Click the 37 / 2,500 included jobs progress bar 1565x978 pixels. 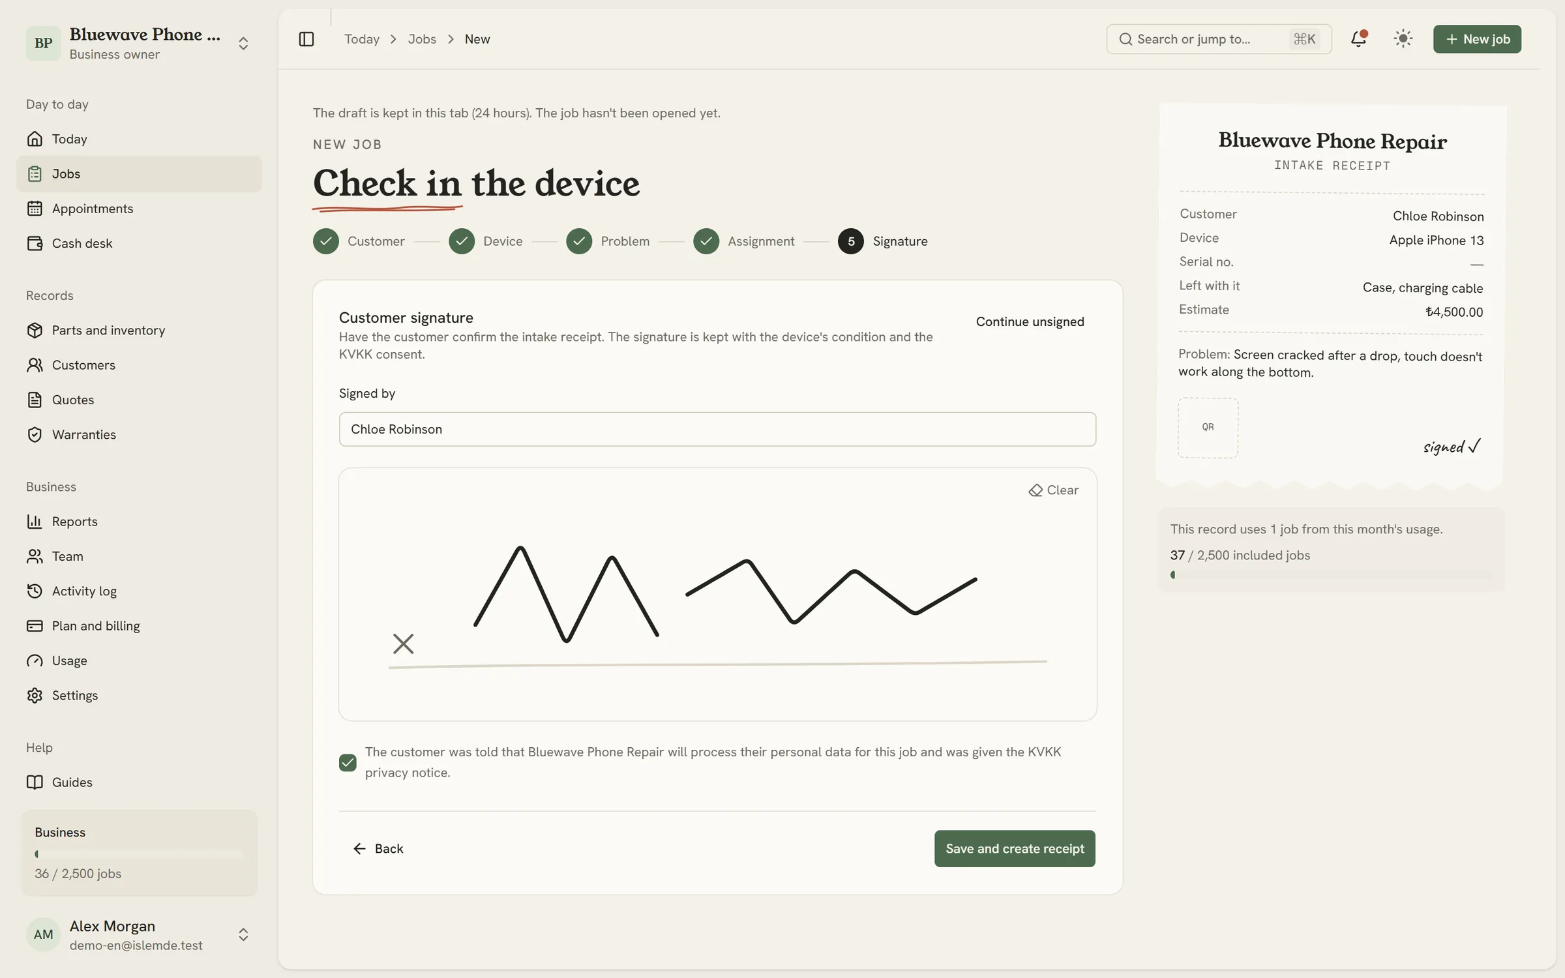click(x=1330, y=575)
